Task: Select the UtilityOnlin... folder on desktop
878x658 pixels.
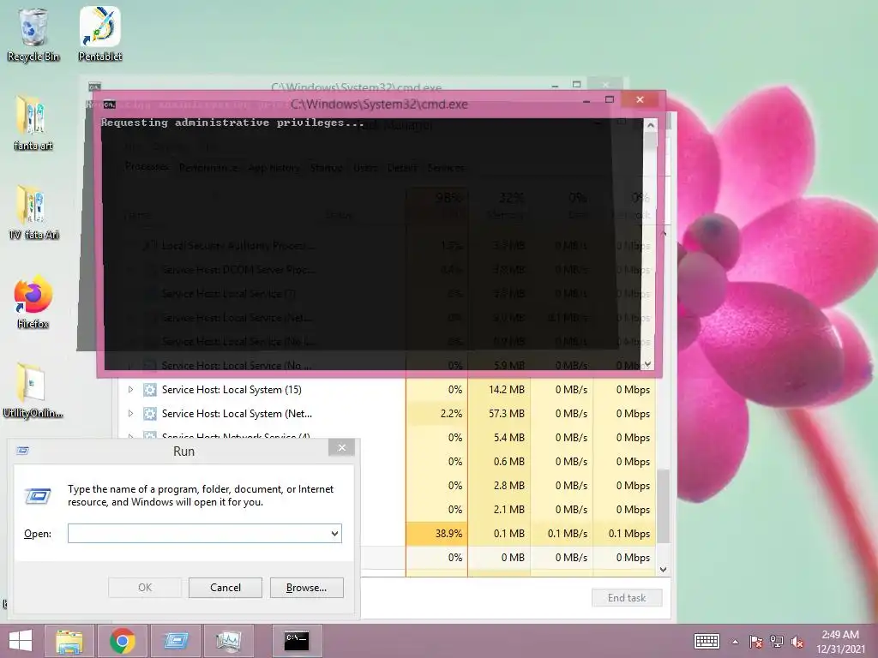Action: 33,391
